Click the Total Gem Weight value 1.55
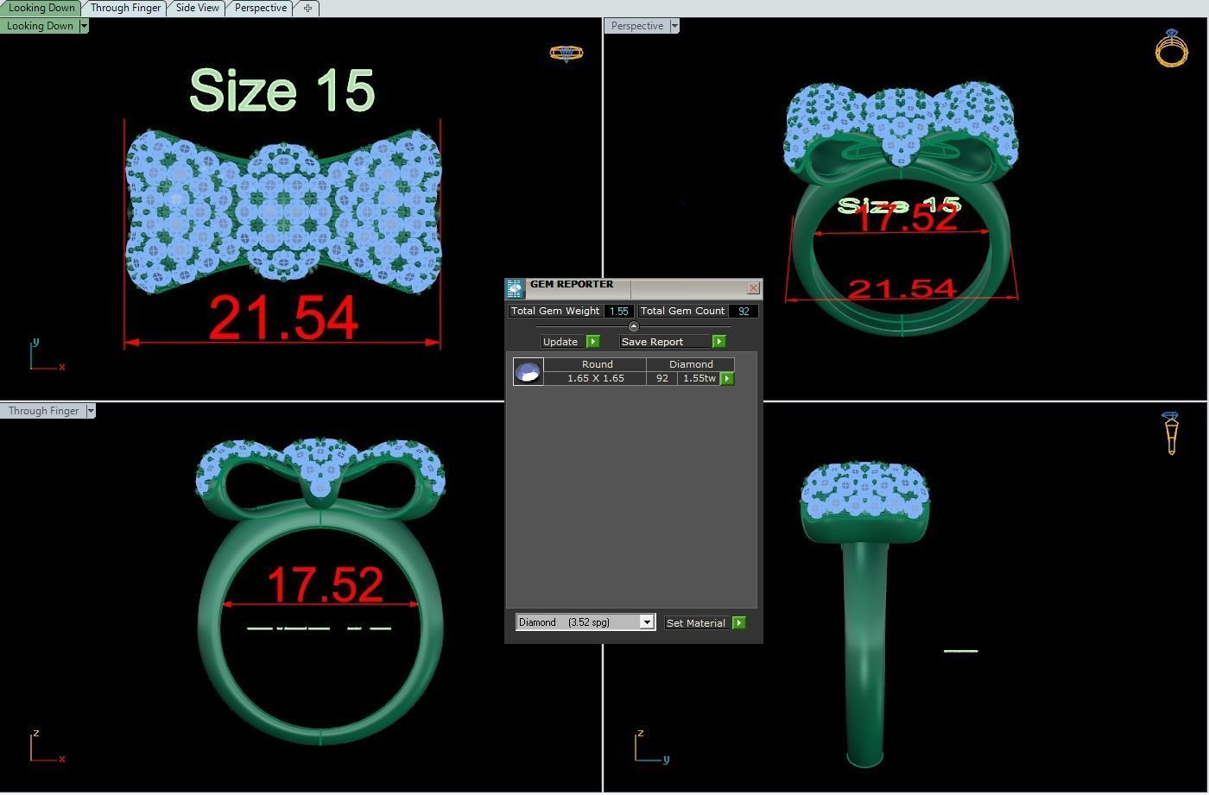This screenshot has height=795, width=1209. pyautogui.click(x=618, y=311)
